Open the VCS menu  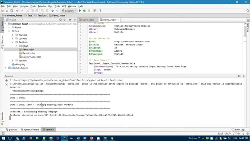(x=64, y=6)
